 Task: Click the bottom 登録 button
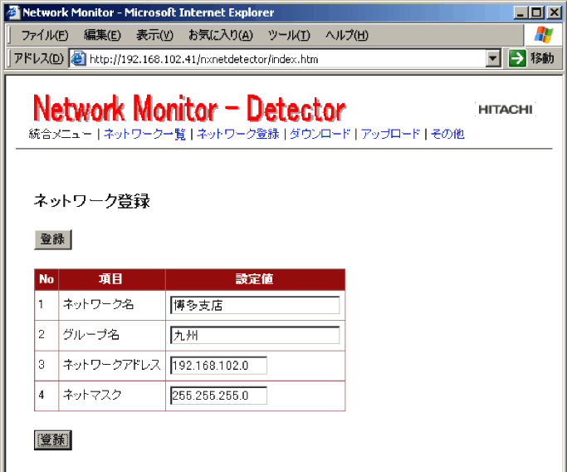coord(53,440)
